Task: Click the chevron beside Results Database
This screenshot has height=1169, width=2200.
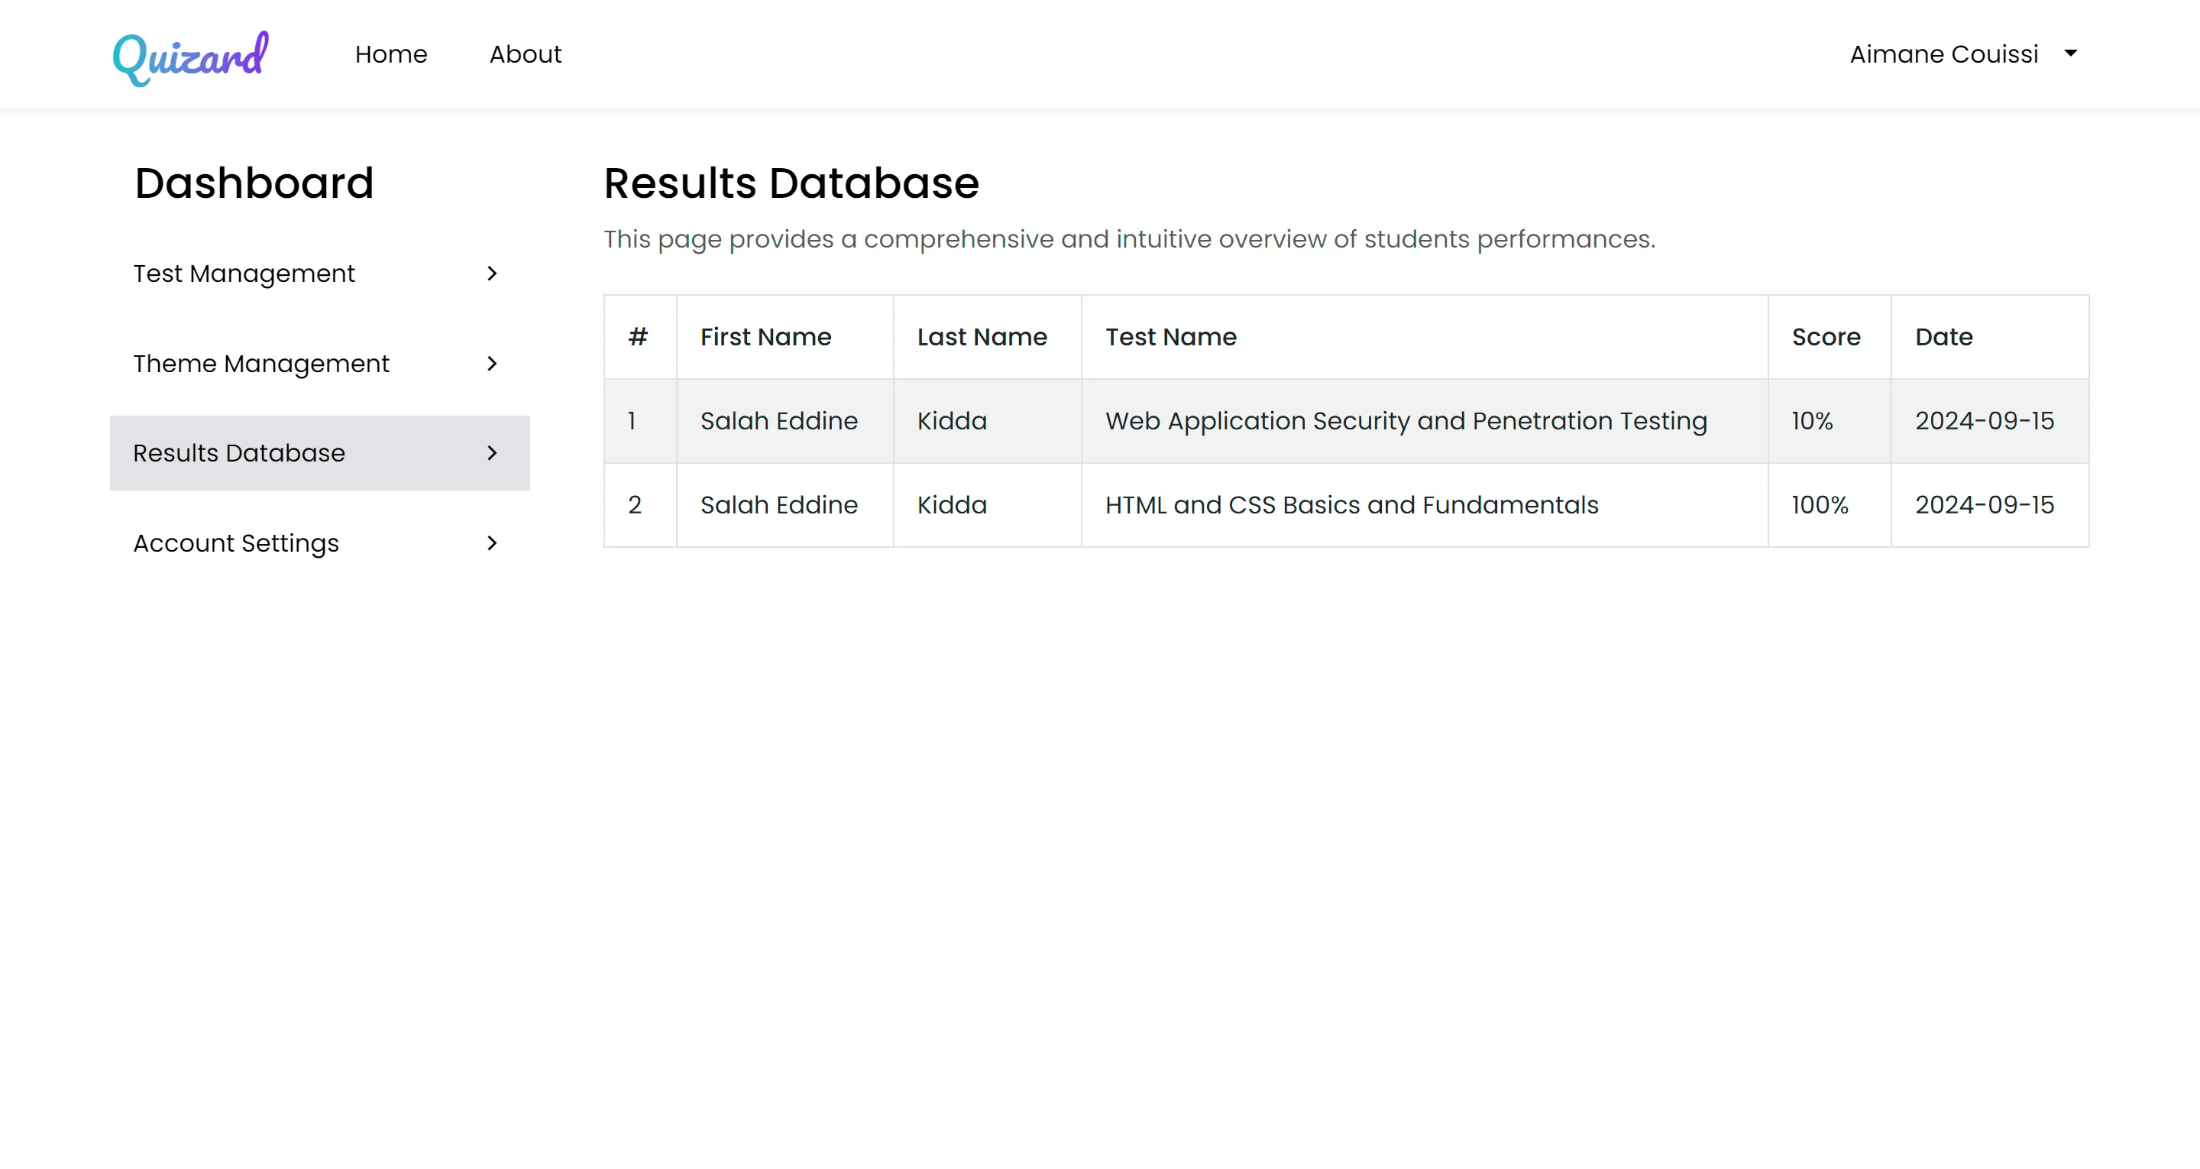Action: [x=492, y=453]
